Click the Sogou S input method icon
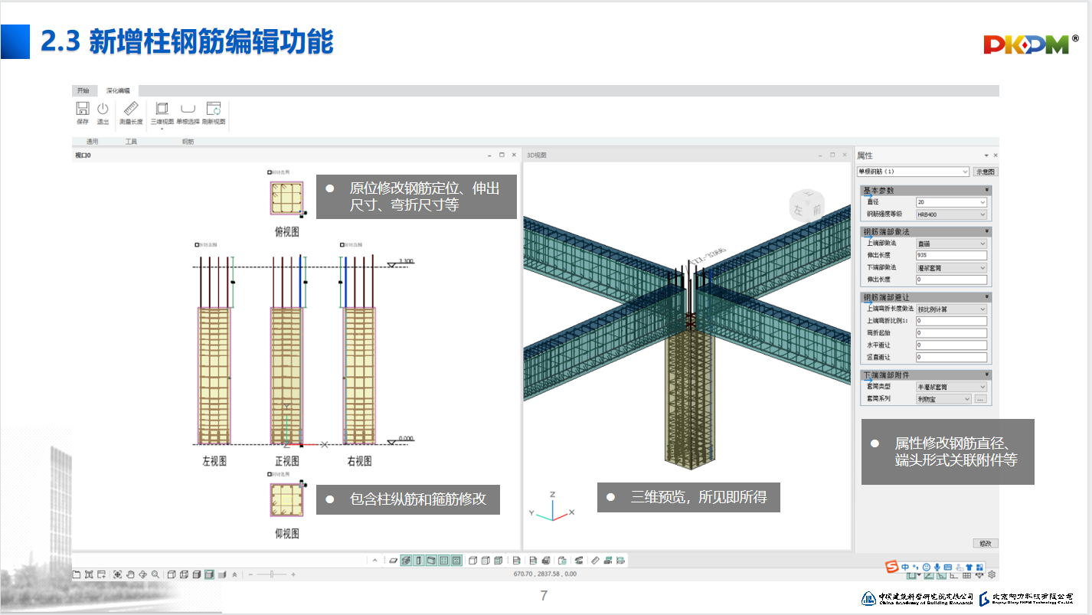1092x615 pixels. click(x=891, y=566)
